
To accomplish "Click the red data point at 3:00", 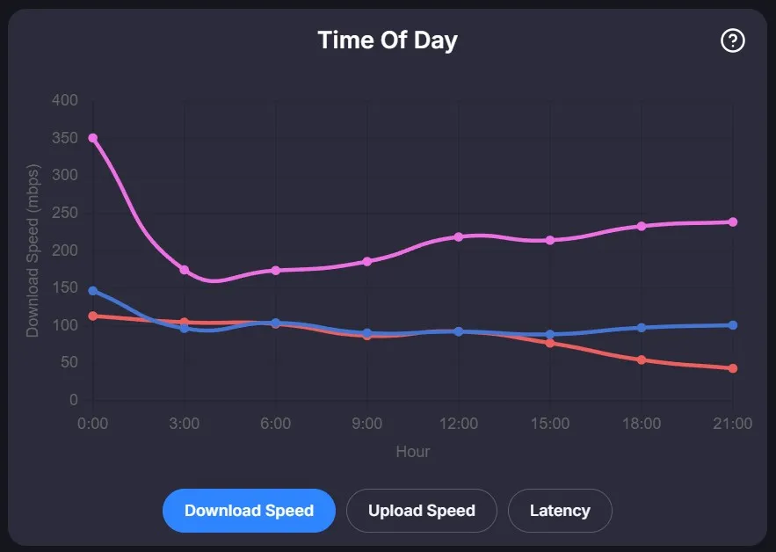I will [184, 322].
